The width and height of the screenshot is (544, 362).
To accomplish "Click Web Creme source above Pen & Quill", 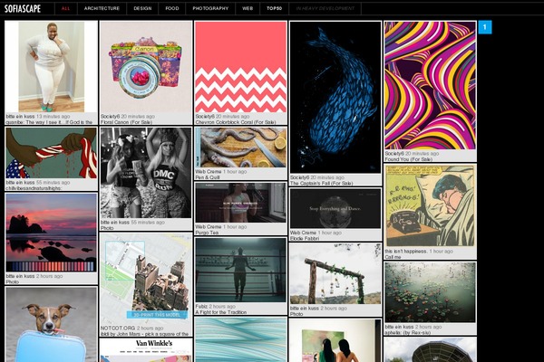I will pyautogui.click(x=209, y=171).
